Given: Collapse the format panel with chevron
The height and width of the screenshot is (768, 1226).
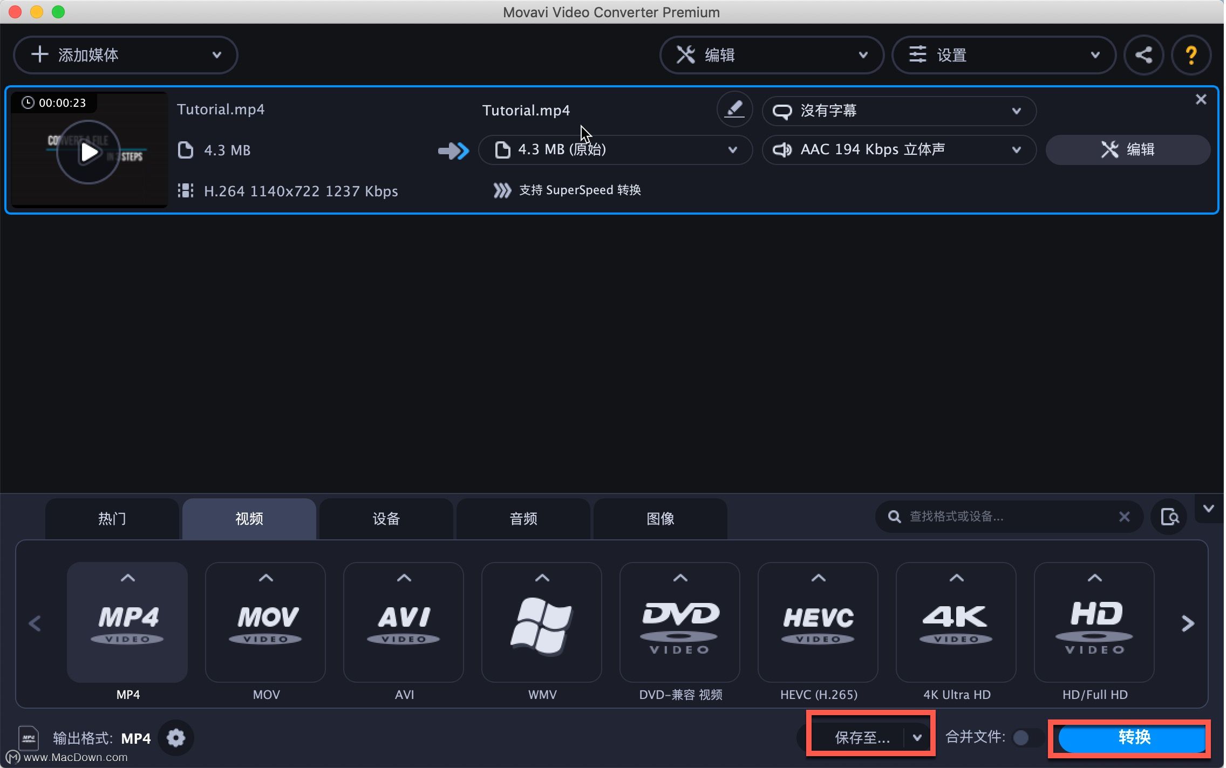Looking at the screenshot, I should tap(1209, 509).
